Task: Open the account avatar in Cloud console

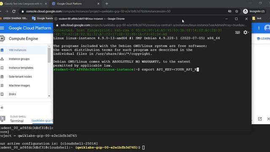Action: point(267,28)
